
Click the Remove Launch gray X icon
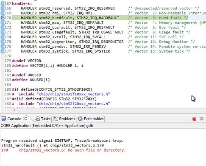[x=202, y=119]
